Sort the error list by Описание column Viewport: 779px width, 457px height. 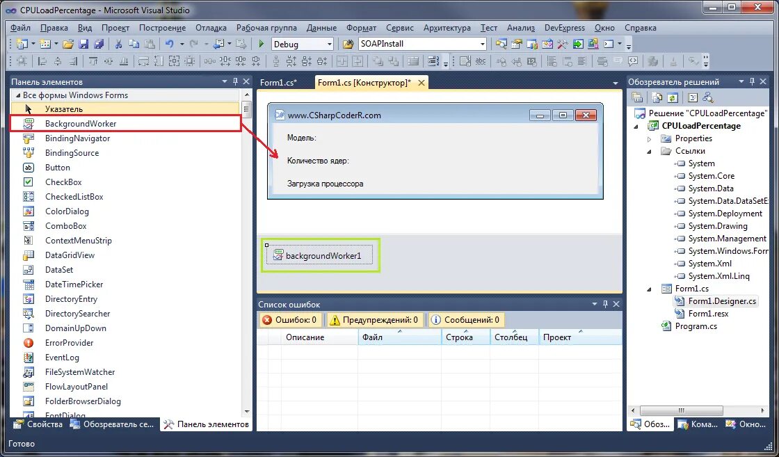click(319, 337)
